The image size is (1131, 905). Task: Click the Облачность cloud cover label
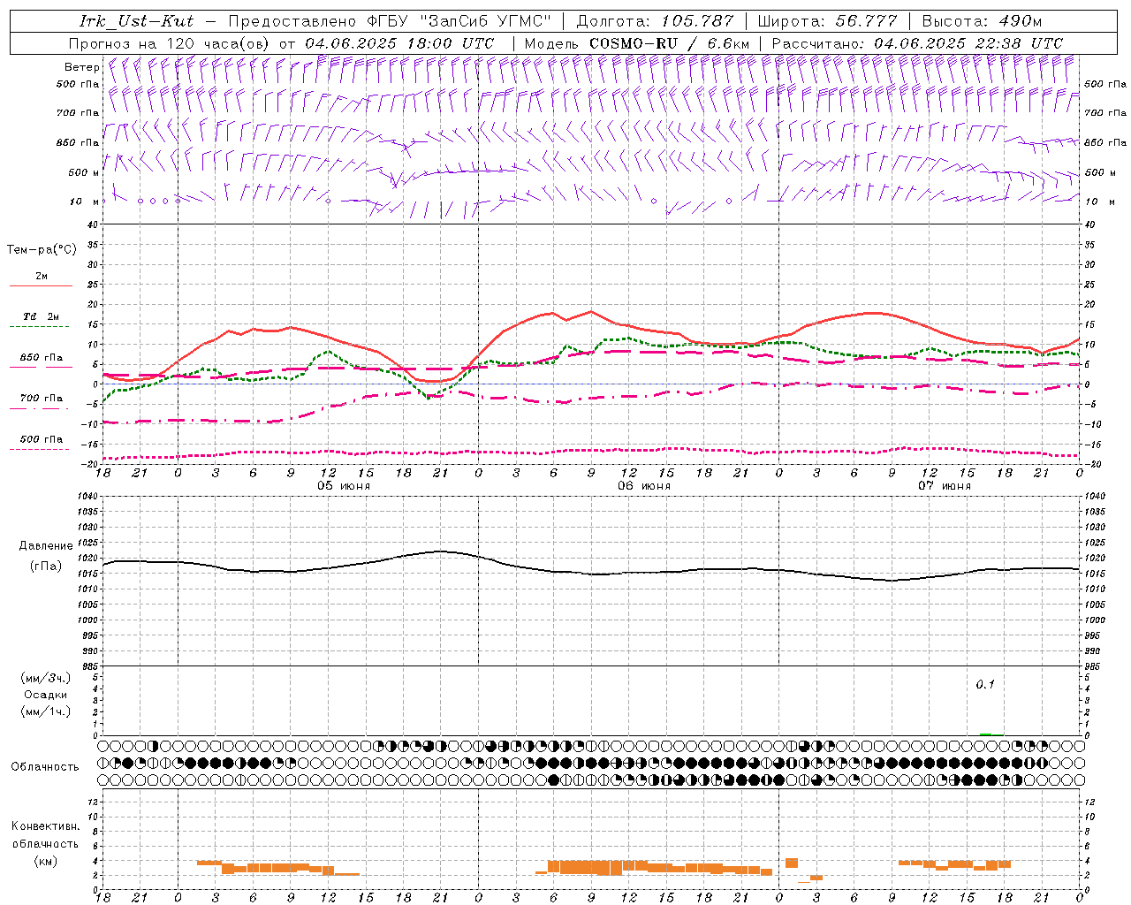(45, 766)
